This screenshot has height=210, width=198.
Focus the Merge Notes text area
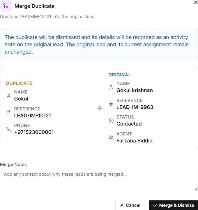[99, 180]
